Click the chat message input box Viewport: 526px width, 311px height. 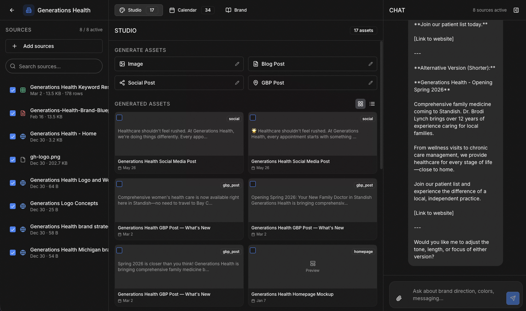click(456, 295)
